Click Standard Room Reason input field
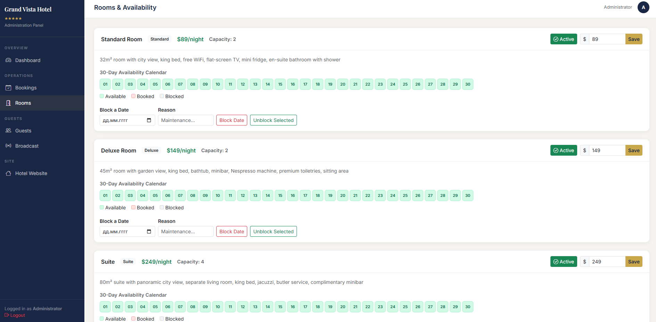The width and height of the screenshot is (656, 322). pyautogui.click(x=186, y=120)
